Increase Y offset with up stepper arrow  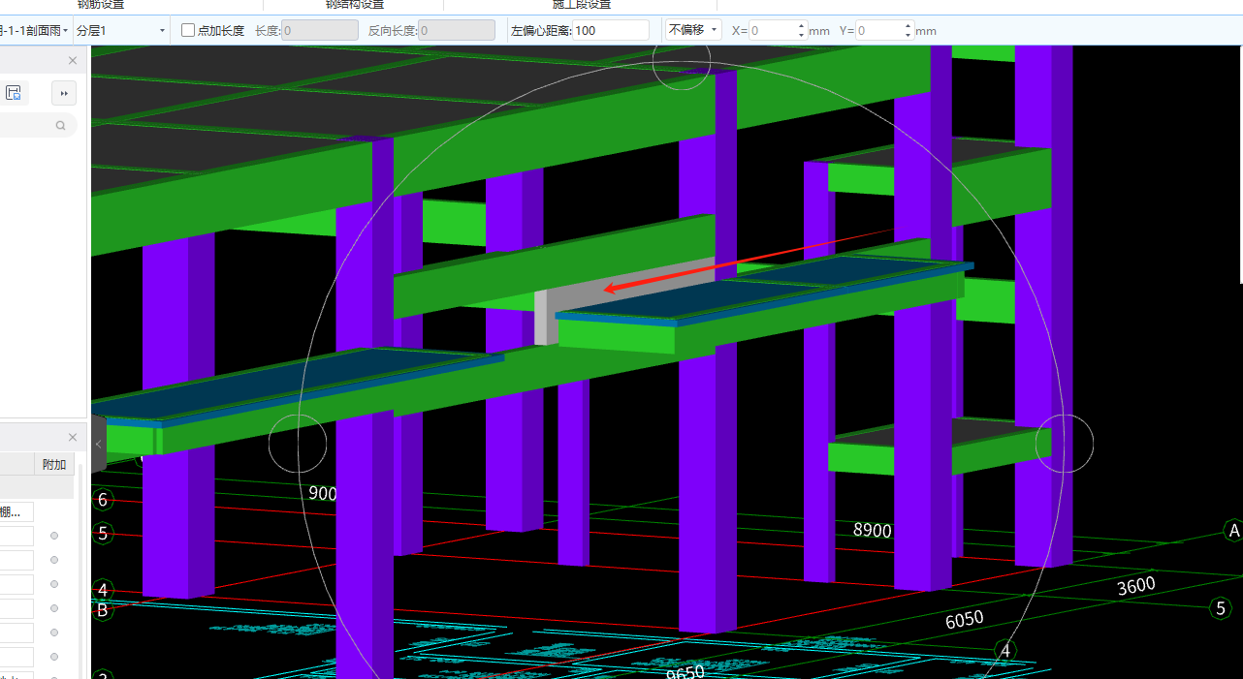(x=908, y=26)
